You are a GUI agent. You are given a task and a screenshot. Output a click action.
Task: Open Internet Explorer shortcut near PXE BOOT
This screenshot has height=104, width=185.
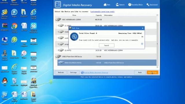tap(34, 14)
